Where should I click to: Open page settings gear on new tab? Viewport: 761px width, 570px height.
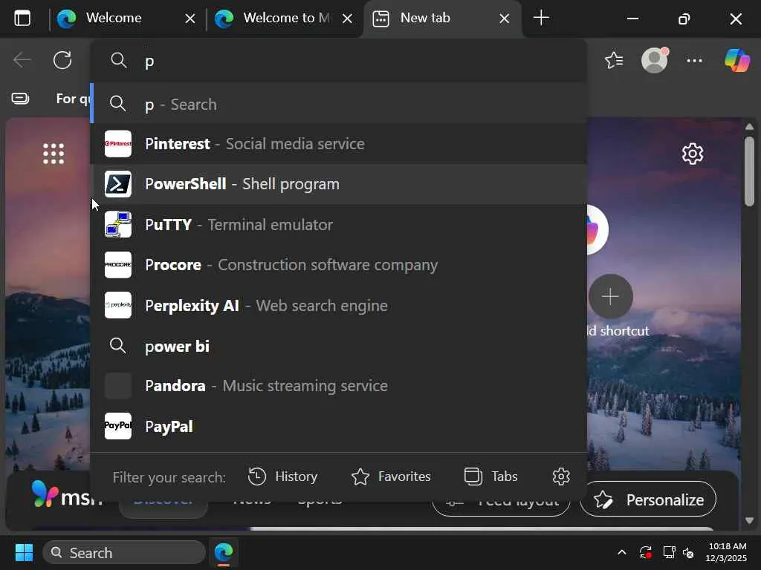[693, 154]
